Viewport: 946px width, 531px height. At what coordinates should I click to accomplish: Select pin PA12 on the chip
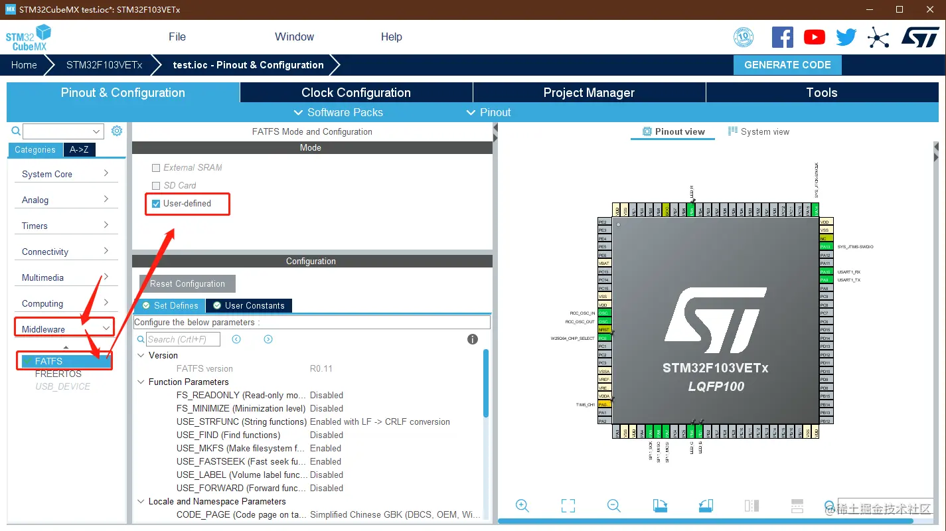click(x=826, y=255)
